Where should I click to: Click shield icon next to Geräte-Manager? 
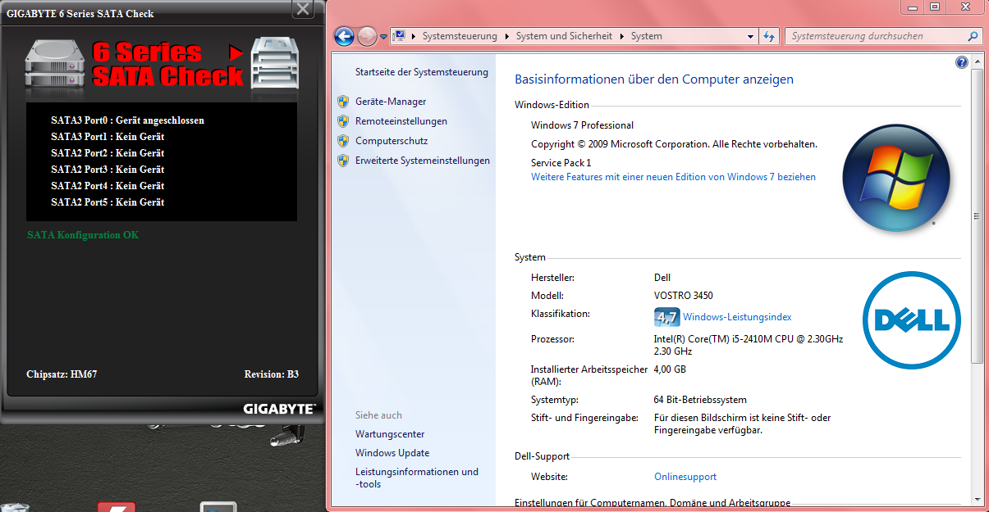pos(343,102)
